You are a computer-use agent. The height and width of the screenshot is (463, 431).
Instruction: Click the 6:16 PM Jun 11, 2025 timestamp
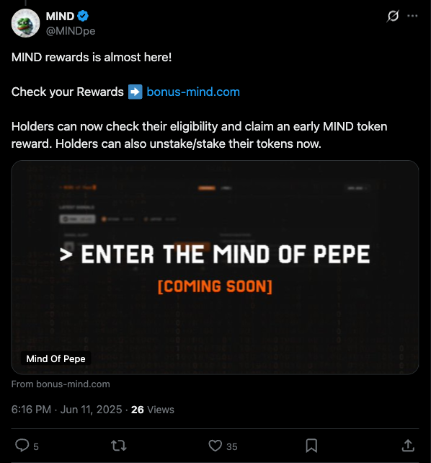[x=67, y=410]
